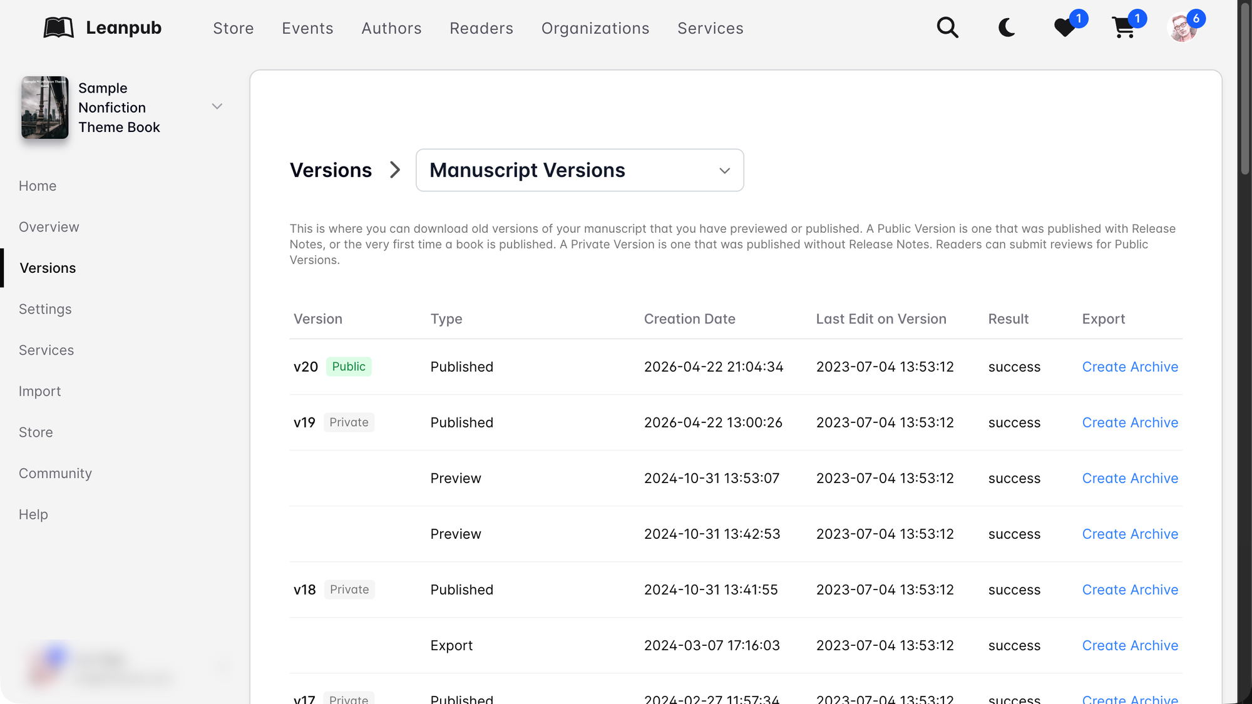Expand the book selector chevron in sidebar
The height and width of the screenshot is (704, 1252).
[x=217, y=106]
